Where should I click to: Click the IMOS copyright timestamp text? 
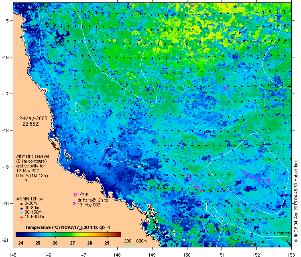(296, 201)
